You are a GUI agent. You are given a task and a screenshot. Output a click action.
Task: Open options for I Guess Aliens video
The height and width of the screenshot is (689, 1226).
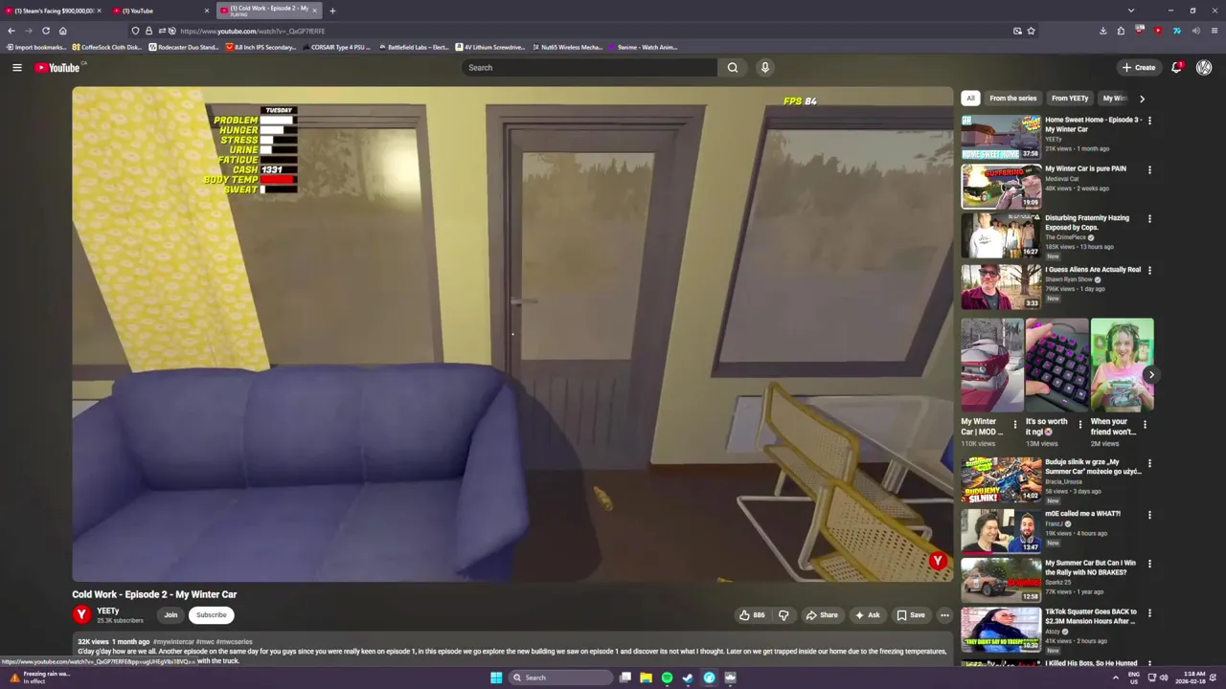1149,271
